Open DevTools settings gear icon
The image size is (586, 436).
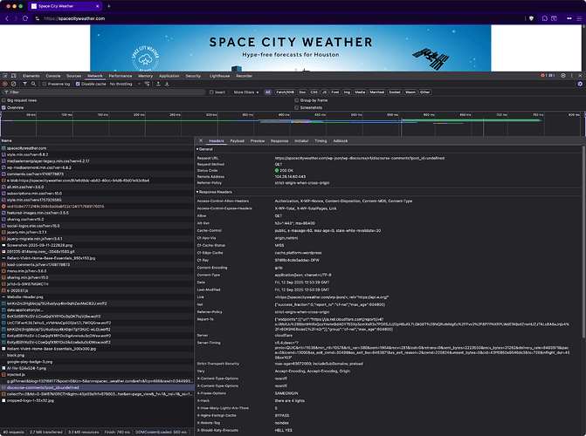point(563,75)
